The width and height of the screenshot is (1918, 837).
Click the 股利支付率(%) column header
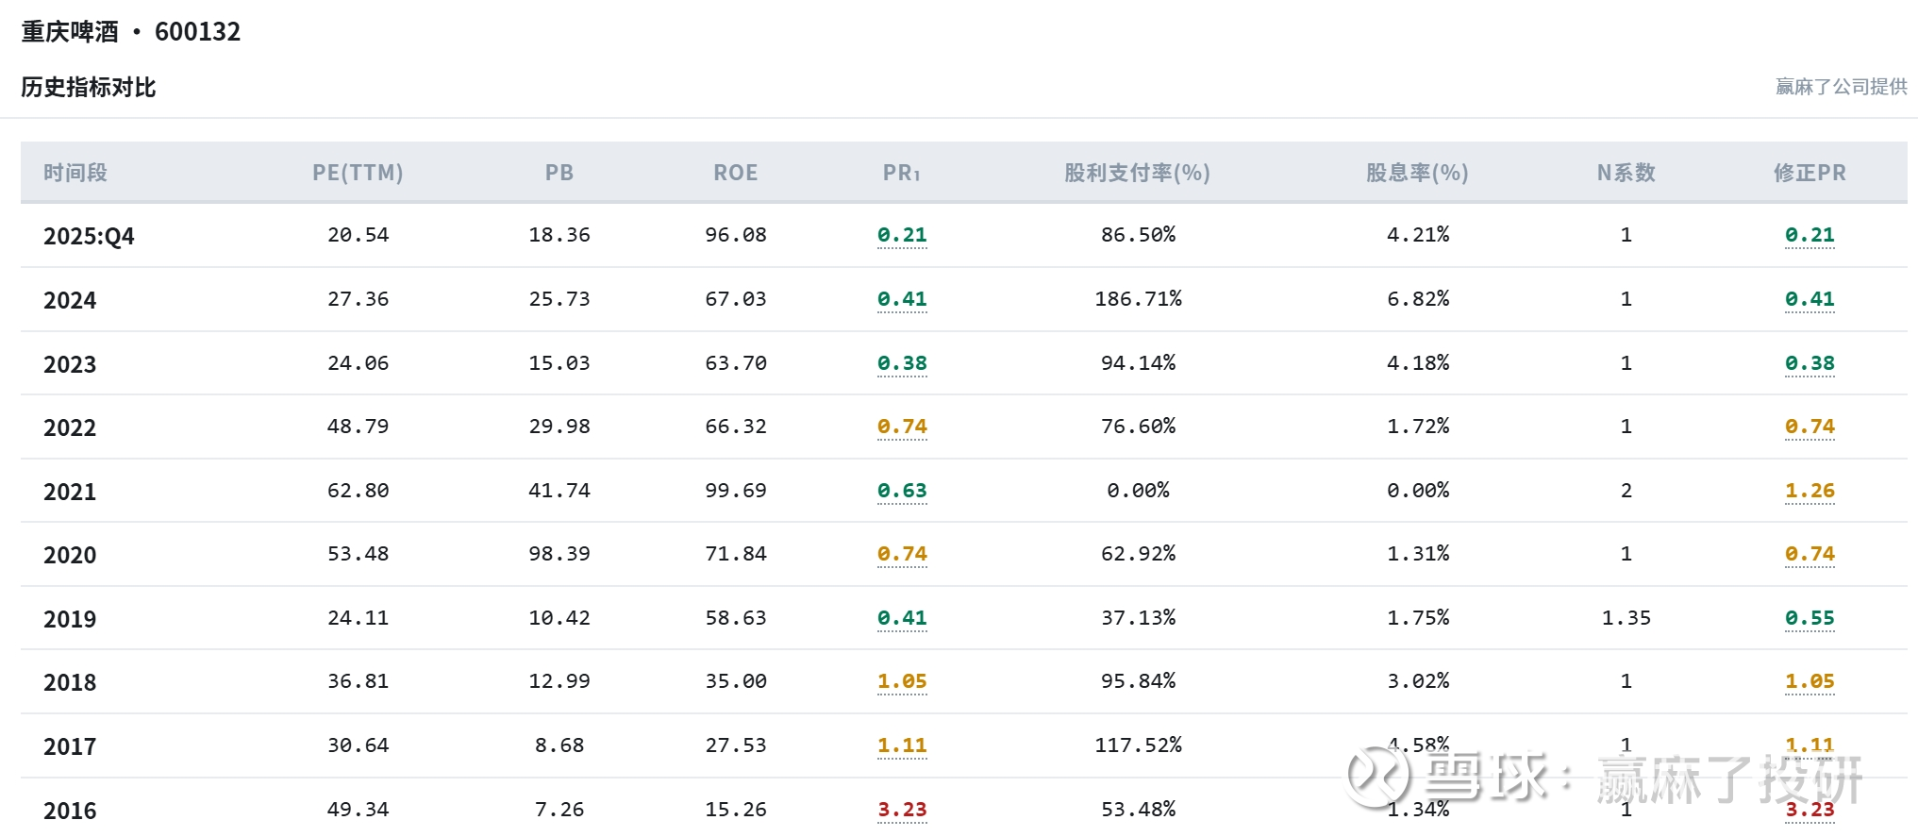pyautogui.click(x=1137, y=173)
